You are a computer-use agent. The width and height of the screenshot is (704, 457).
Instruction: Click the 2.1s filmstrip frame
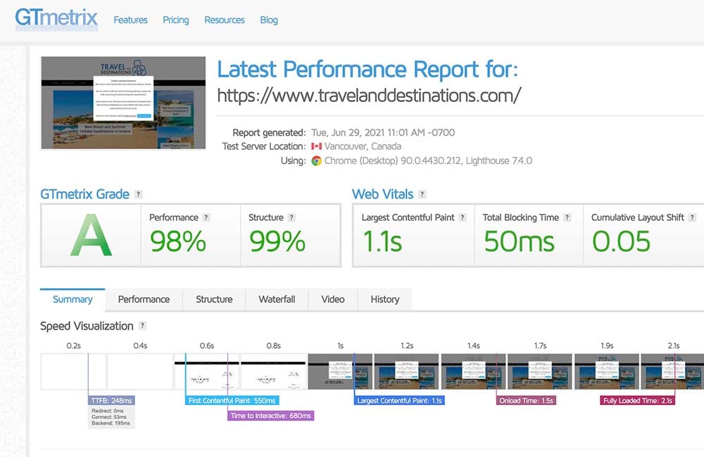click(672, 371)
